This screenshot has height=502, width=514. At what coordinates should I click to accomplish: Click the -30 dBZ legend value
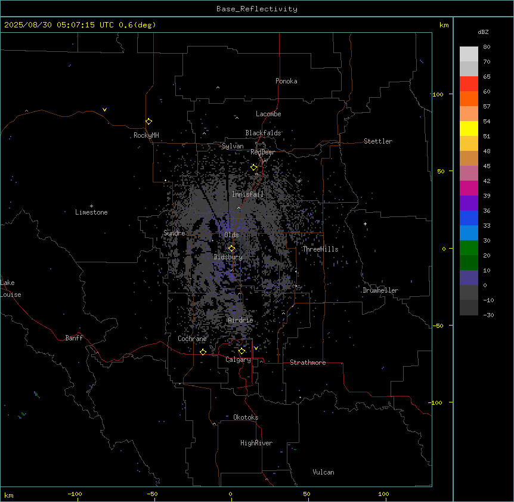click(x=488, y=315)
